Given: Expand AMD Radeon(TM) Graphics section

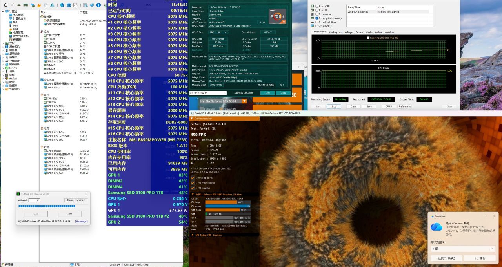Looking at the screenshot, I should (x=193, y=235).
